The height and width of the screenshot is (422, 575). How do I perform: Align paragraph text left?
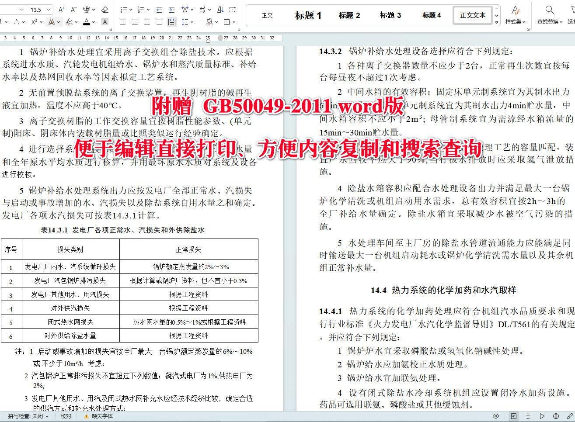(122, 22)
